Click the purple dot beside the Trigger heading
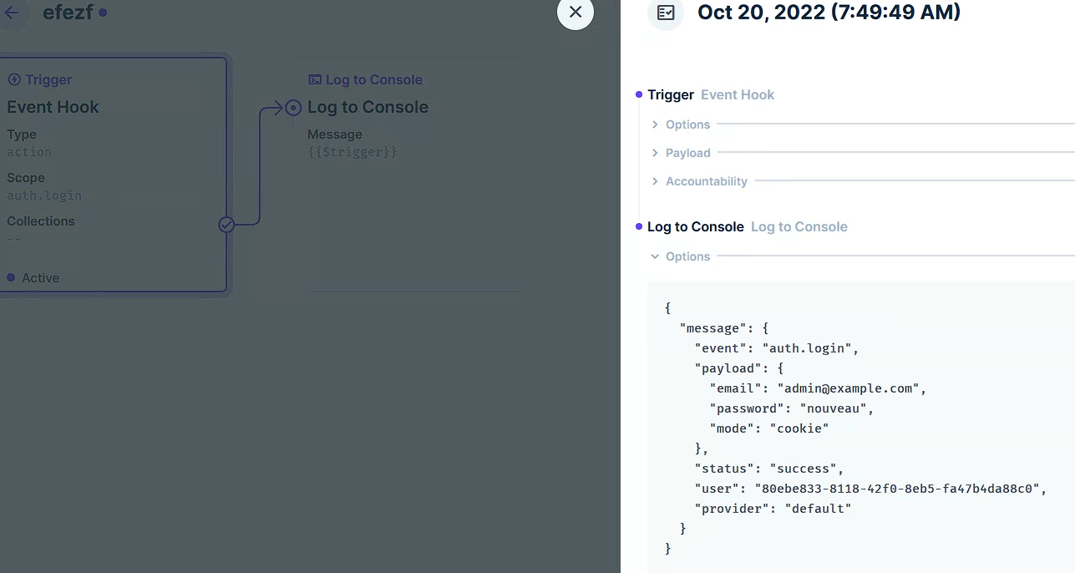The image size is (1075, 573). pos(639,94)
